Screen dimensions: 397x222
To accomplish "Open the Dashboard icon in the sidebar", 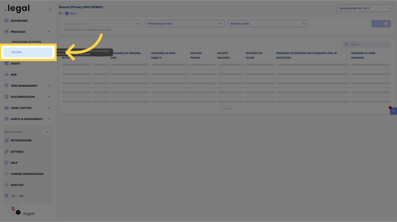I will click(x=7, y=21).
